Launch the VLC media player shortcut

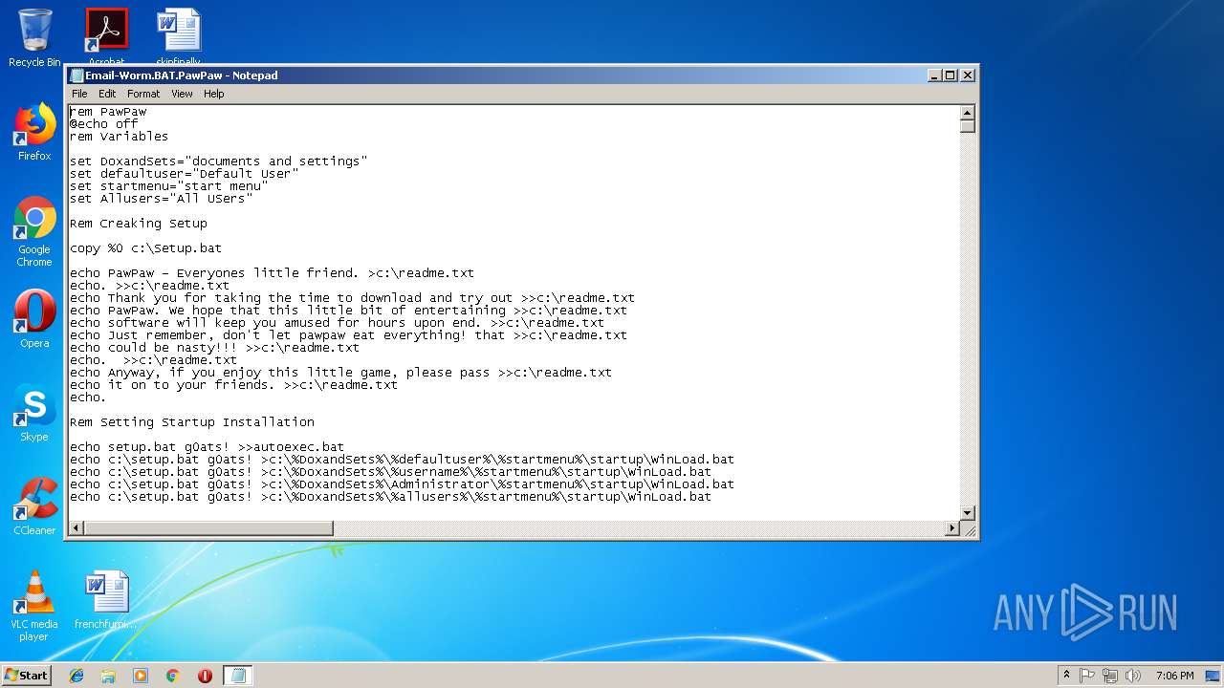pos(34,606)
